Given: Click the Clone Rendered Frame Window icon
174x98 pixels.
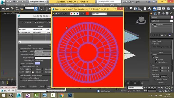Looking at the screenshot, I should pos(59,14).
